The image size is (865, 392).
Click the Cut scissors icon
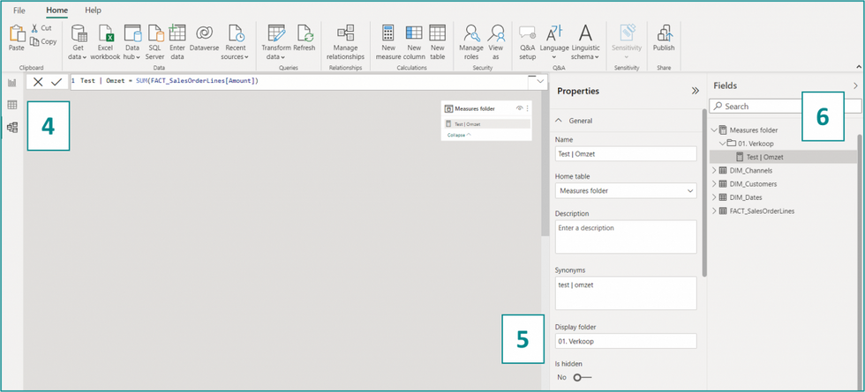[x=34, y=28]
